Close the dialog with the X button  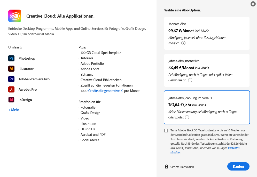click(x=253, y=4)
